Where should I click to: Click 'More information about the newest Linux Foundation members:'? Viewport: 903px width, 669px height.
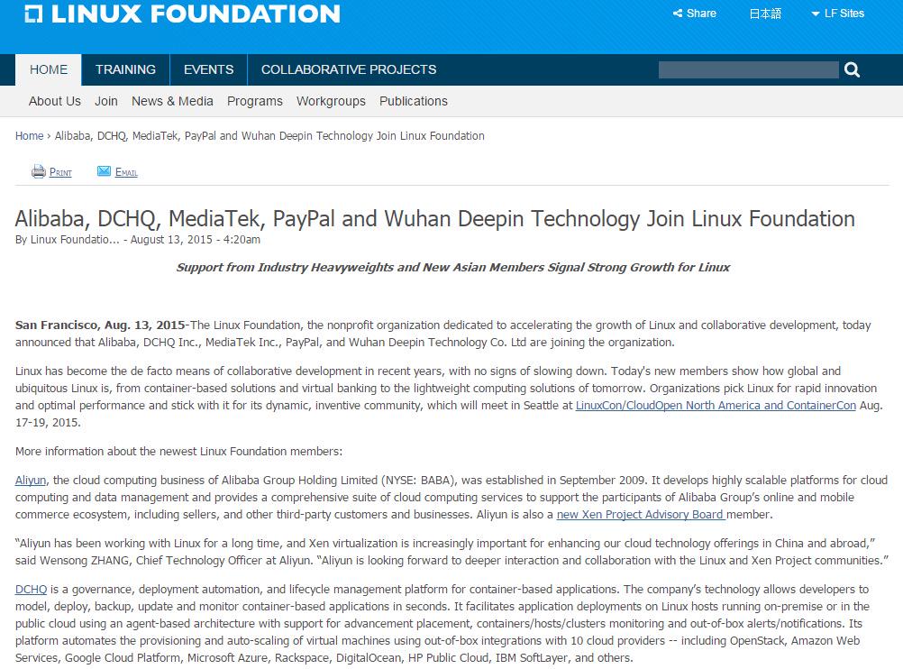tap(178, 452)
